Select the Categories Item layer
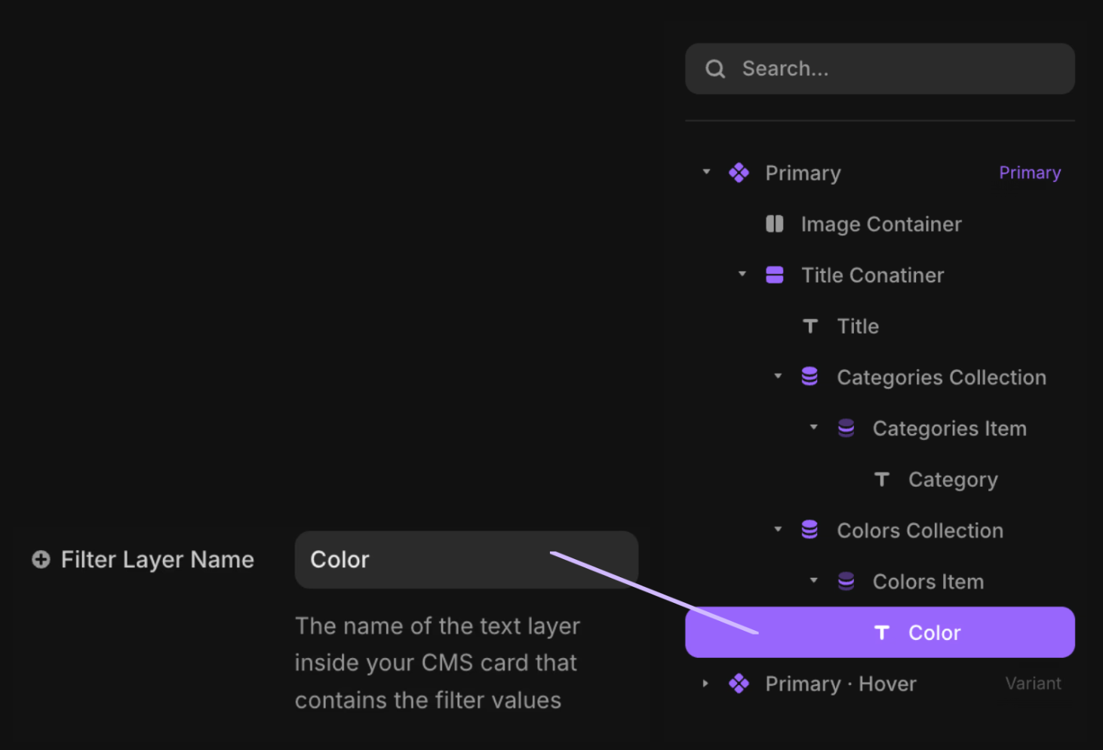The width and height of the screenshot is (1103, 750). pos(949,429)
